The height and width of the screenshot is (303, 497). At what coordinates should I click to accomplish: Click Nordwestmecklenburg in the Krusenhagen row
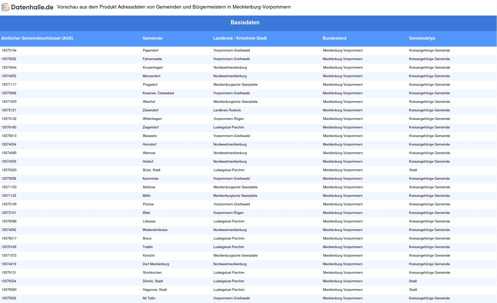pyautogui.click(x=230, y=67)
